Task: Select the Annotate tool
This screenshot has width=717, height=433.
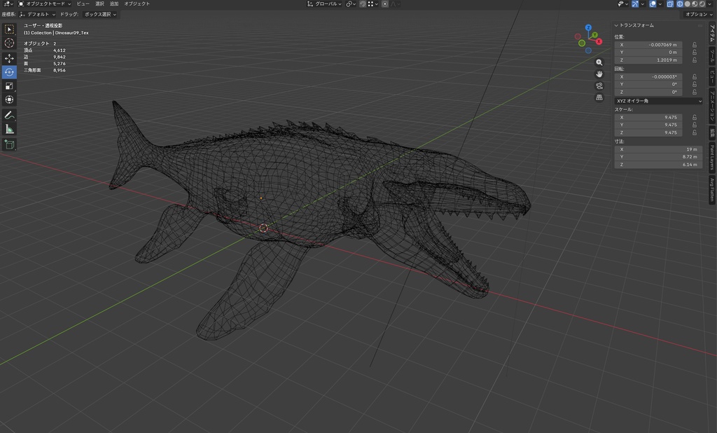Action: pos(9,114)
